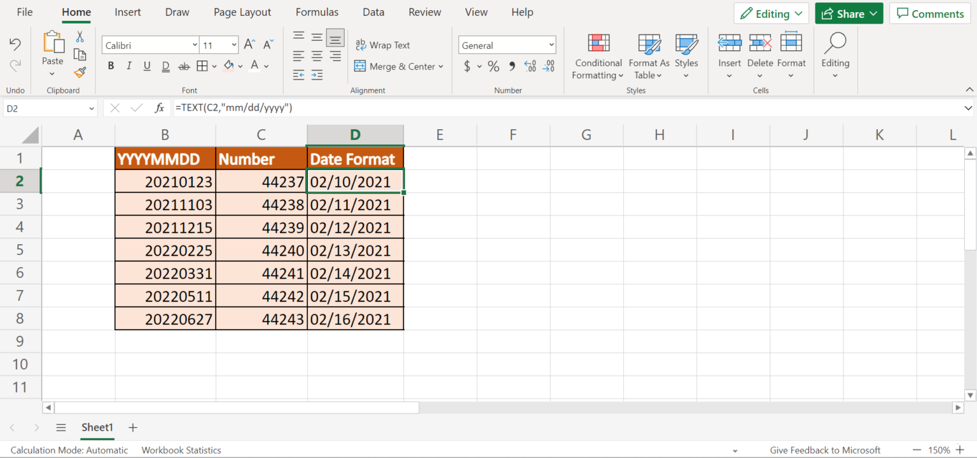Screen dimensions: 977x458
Task: Toggle underline formatting
Action: click(147, 66)
